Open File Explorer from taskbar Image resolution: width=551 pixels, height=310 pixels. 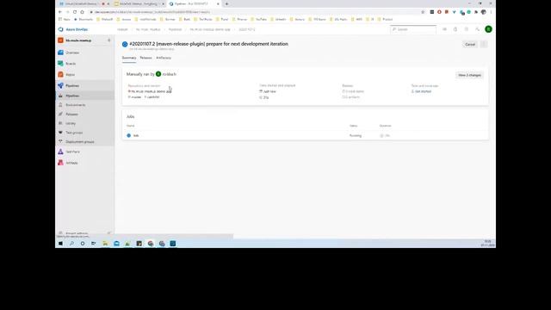105,243
